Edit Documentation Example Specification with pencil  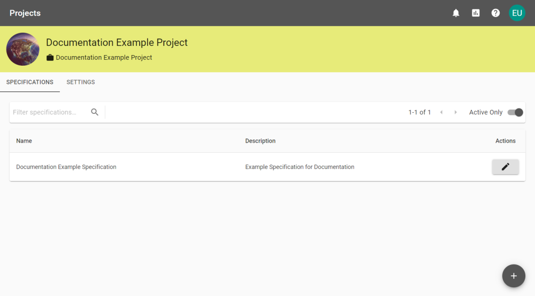(506, 167)
